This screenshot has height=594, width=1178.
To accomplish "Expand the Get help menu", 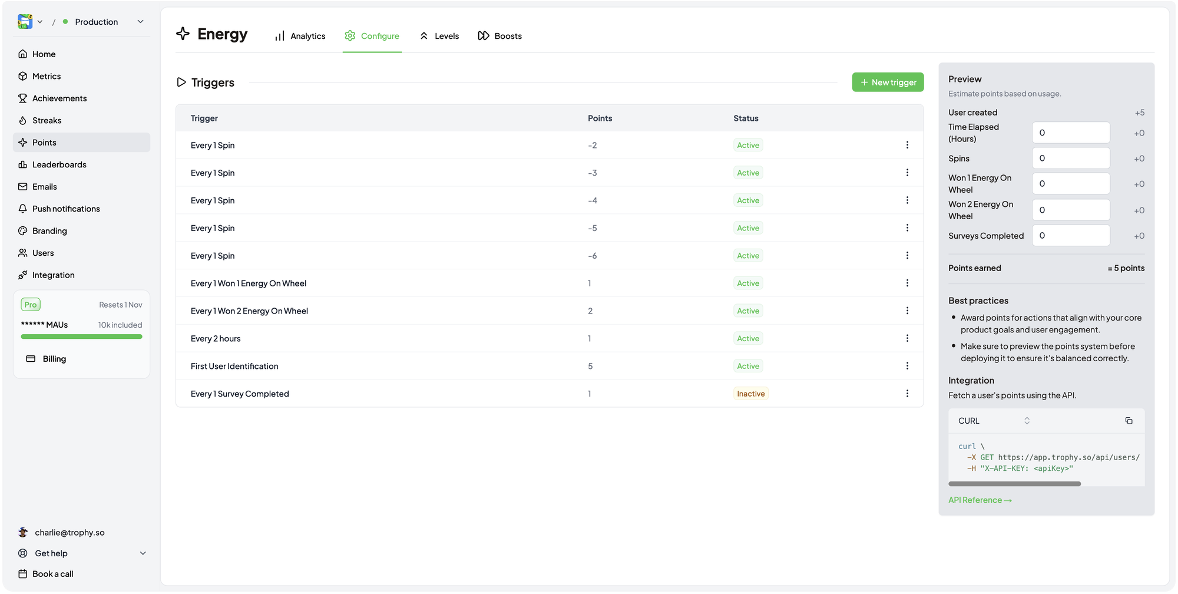I will point(82,553).
